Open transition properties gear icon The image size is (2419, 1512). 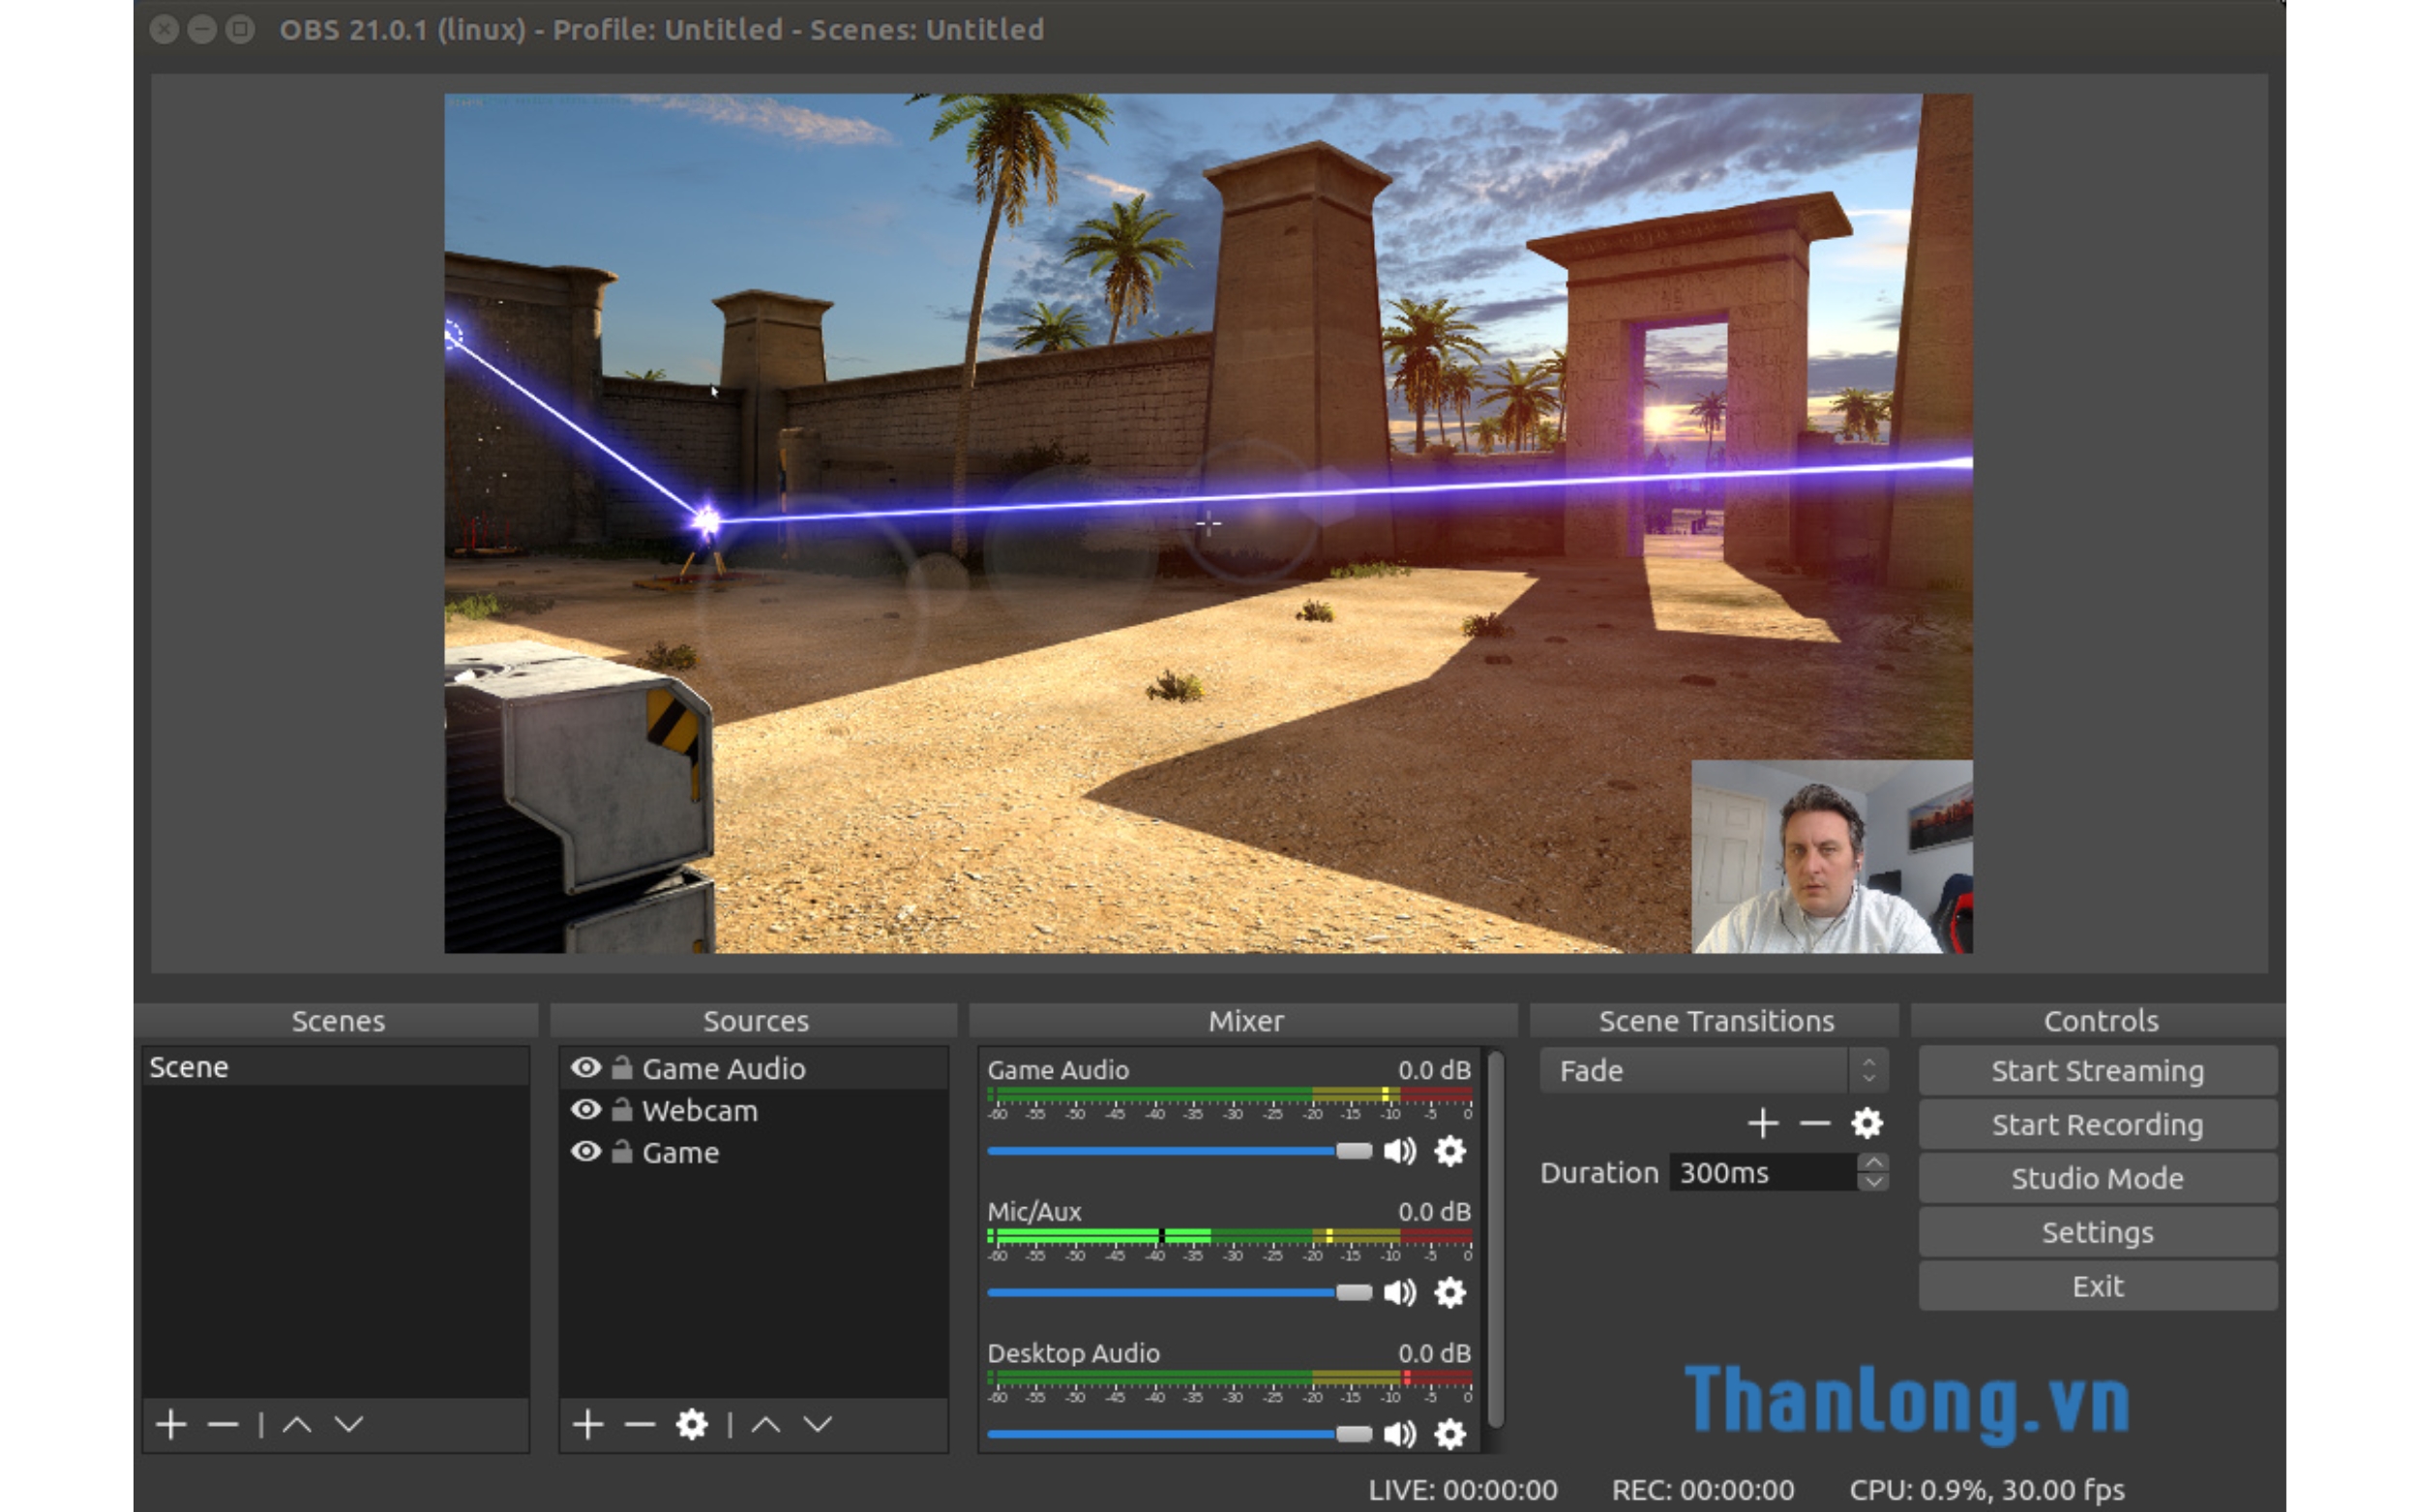click(1866, 1123)
